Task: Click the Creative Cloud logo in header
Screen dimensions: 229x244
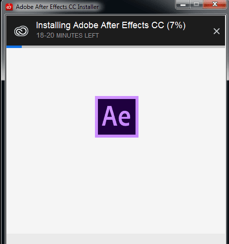Action: (x=21, y=31)
